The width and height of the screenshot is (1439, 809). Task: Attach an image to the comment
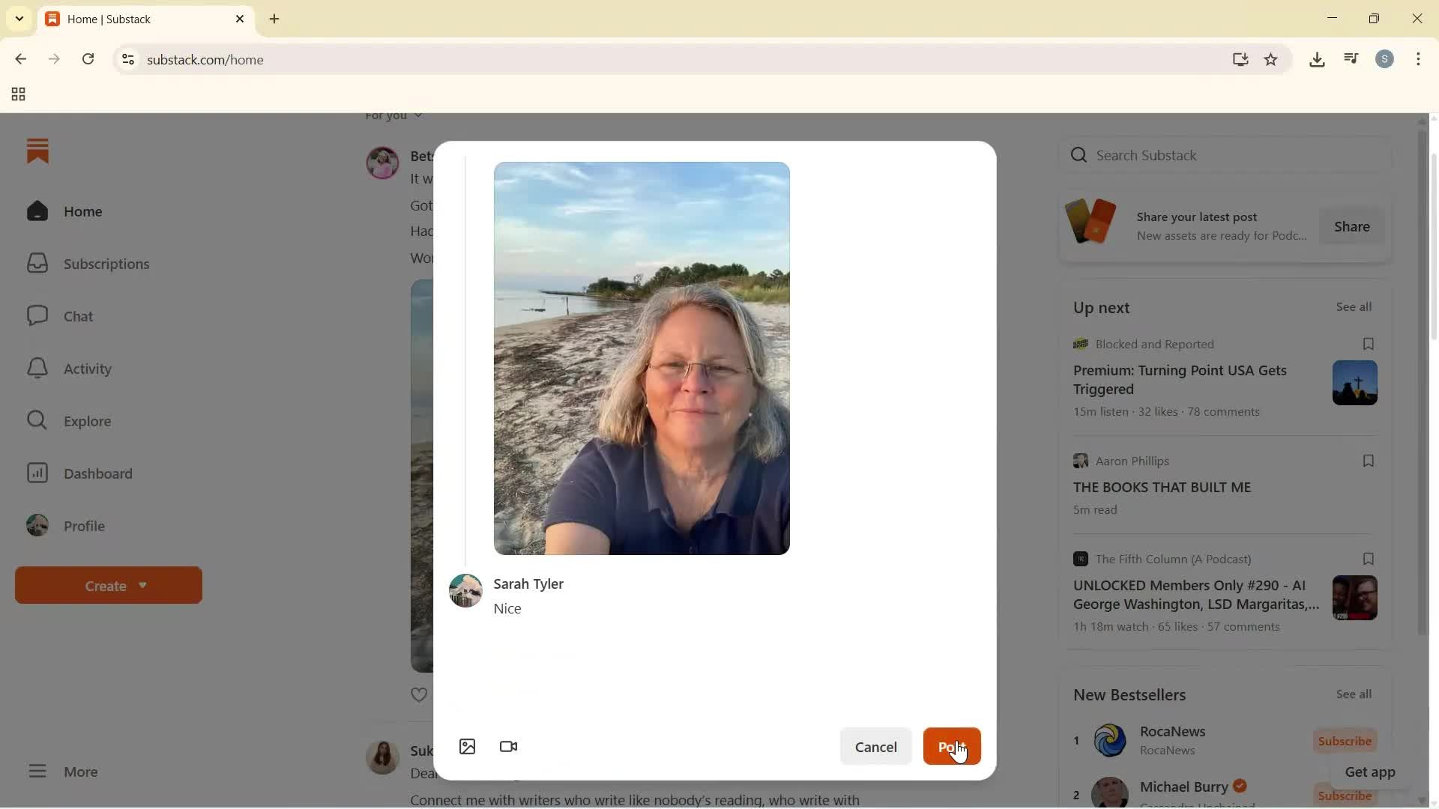click(x=467, y=746)
